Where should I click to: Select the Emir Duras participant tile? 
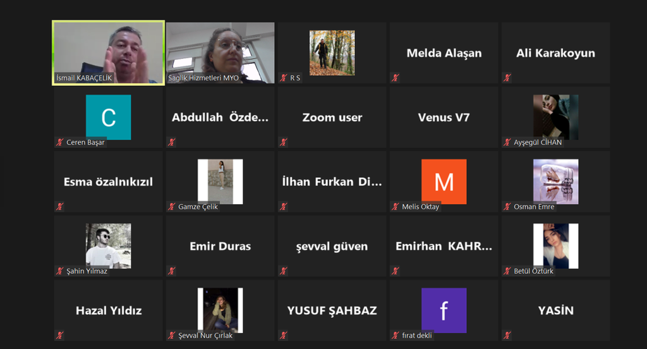(221, 246)
